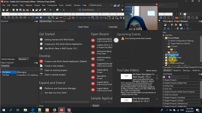Expand Other Files category in Tool Palette
Image resolution: width=202 pixels, height=113 pixels.
[163, 86]
